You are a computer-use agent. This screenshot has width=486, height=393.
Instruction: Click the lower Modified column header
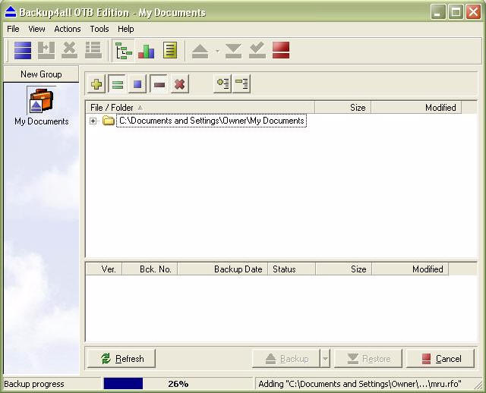(x=410, y=269)
